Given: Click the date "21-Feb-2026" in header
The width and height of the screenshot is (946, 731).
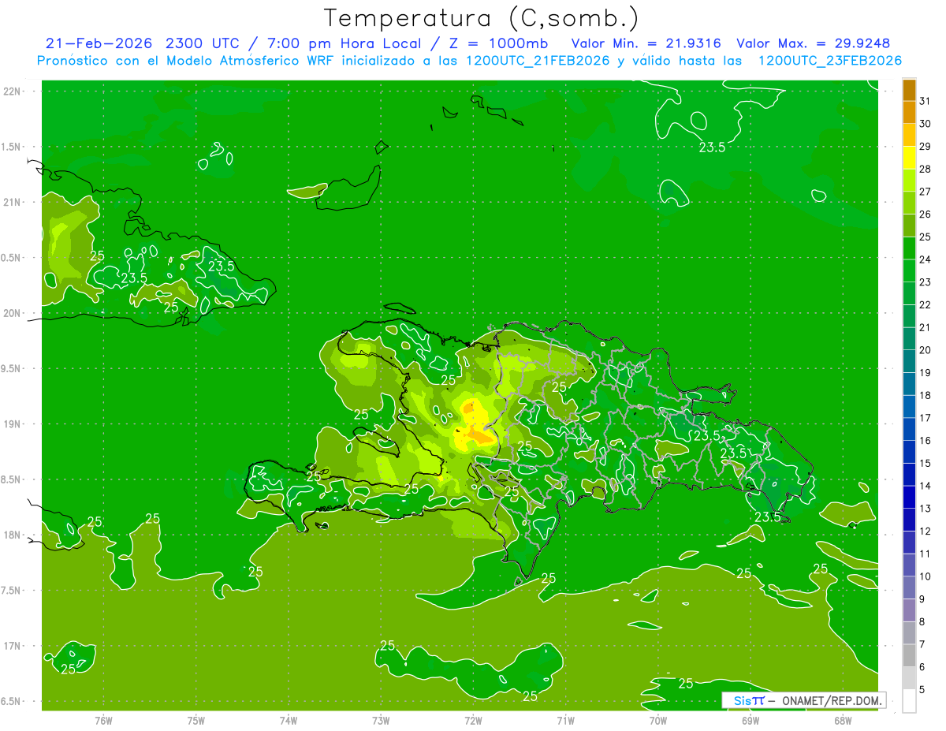Looking at the screenshot, I should coord(99,43).
